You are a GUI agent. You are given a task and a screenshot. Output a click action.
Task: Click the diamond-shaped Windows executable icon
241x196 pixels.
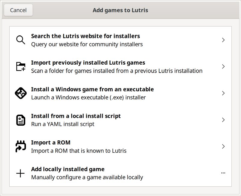coord(20,93)
